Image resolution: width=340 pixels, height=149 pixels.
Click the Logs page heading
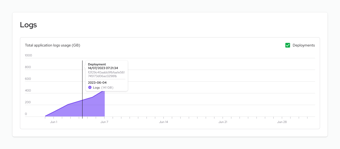coord(28,25)
